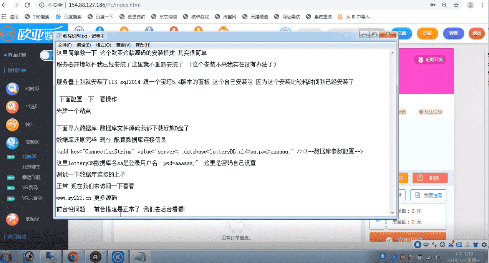Click the 中 input mode icon in IME bar

[x=426, y=245]
